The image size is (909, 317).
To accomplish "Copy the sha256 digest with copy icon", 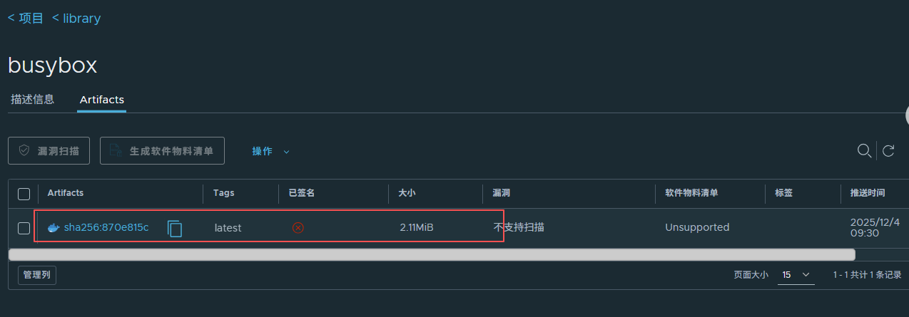I will tap(174, 228).
